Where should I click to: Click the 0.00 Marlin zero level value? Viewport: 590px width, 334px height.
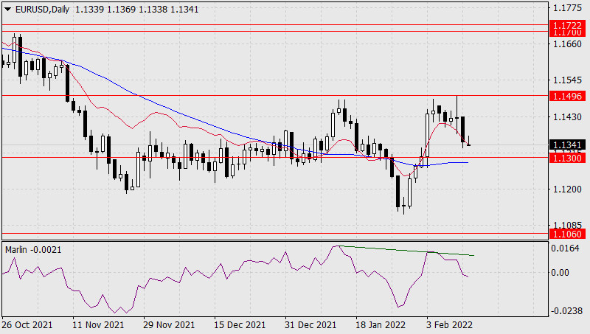(x=560, y=272)
